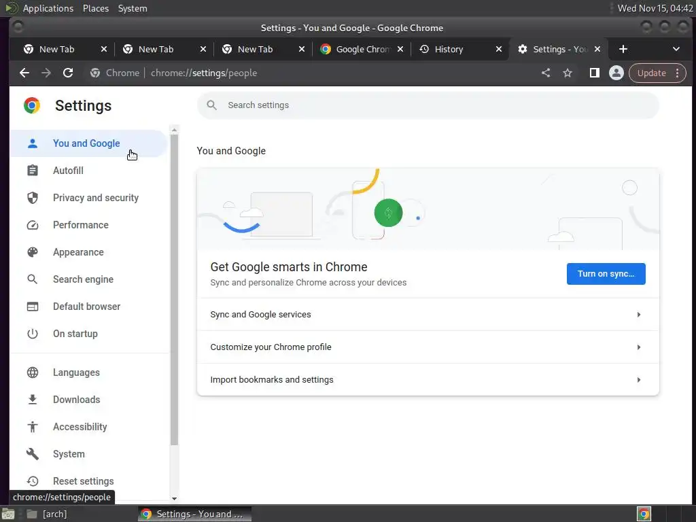
Task: Open Appearance settings section
Action: 88,252
